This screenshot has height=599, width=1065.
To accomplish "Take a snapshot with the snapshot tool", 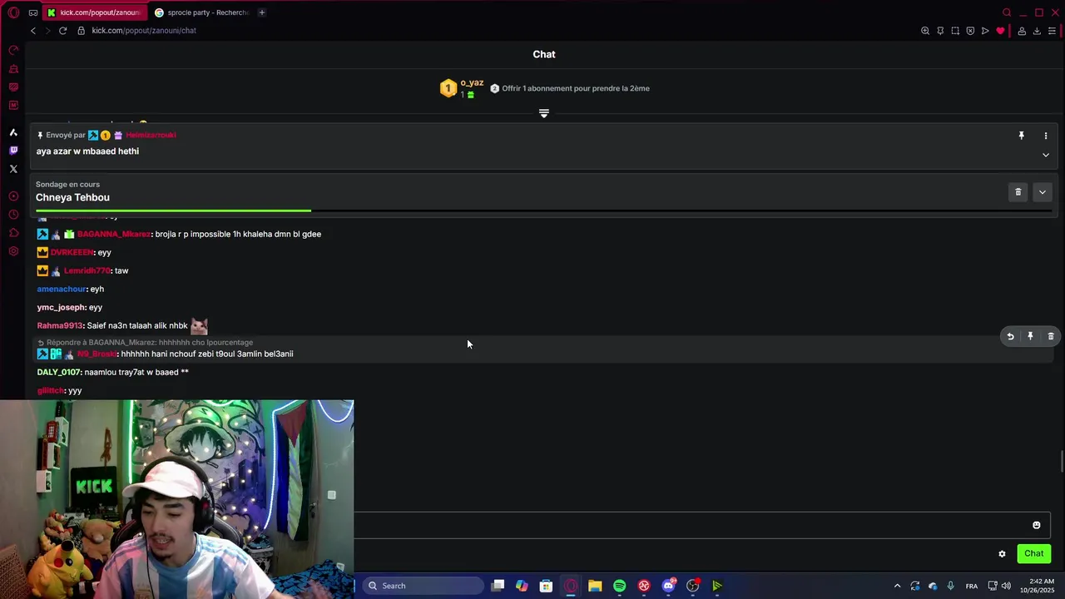I will coord(955,31).
